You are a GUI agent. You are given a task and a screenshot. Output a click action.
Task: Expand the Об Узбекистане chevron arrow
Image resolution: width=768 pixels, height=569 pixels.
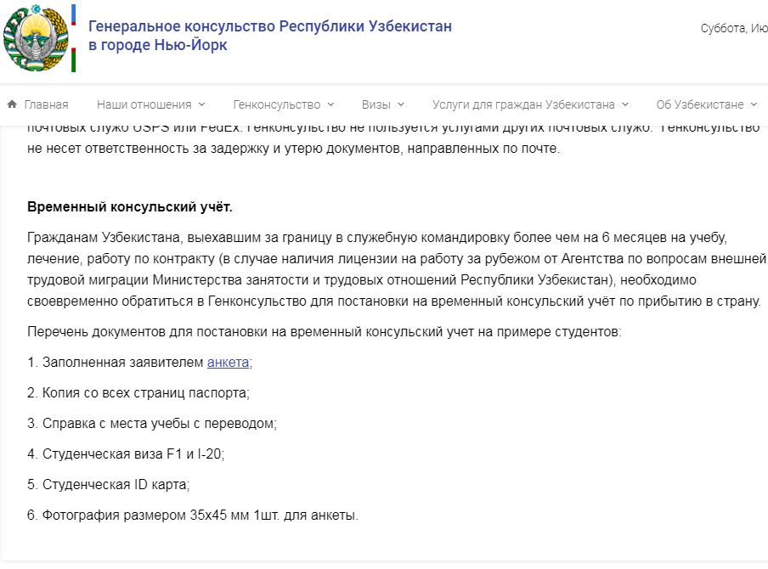click(754, 105)
